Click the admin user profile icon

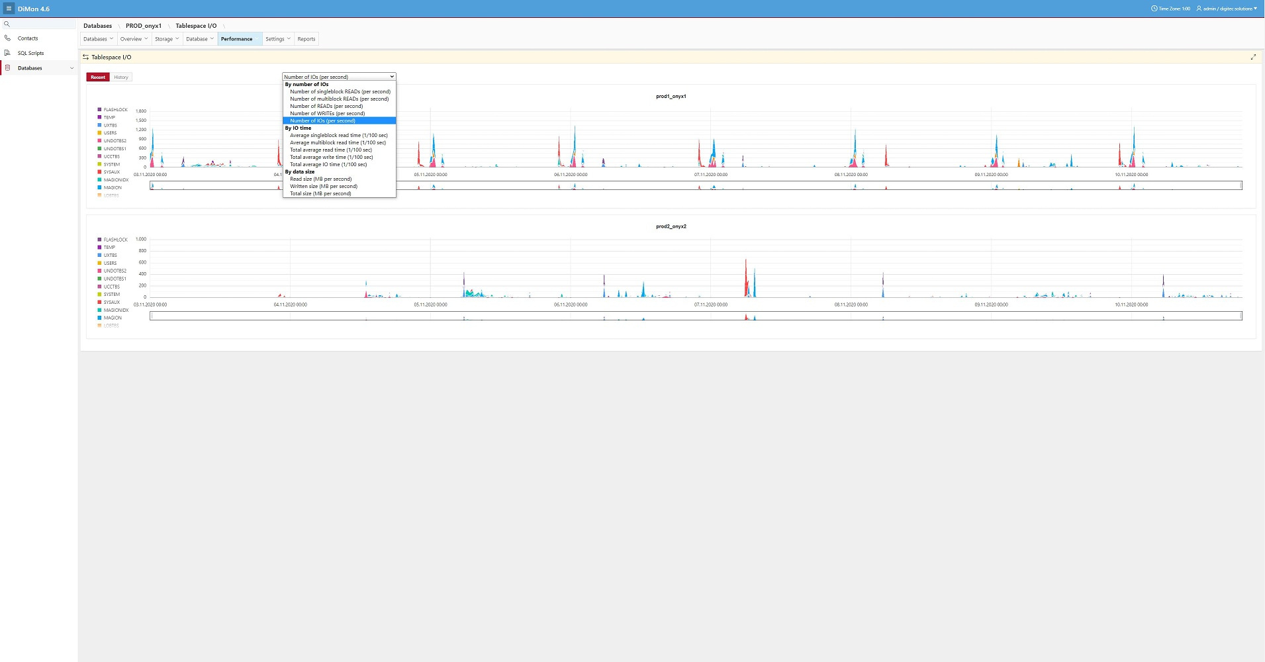(x=1199, y=9)
